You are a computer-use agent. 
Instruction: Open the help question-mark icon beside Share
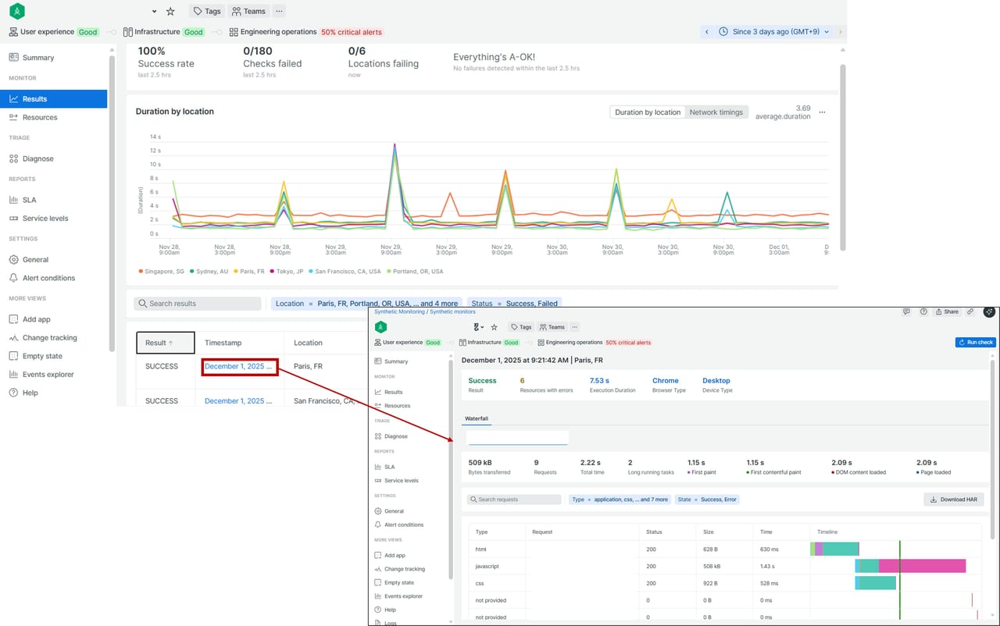tap(923, 311)
